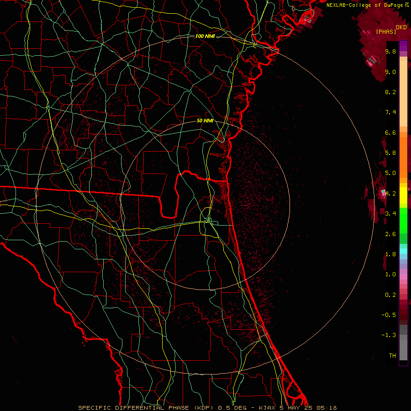411x411 pixels.
Task: Click the bright pink echo beside the 4.2 label
Action: click(x=383, y=194)
